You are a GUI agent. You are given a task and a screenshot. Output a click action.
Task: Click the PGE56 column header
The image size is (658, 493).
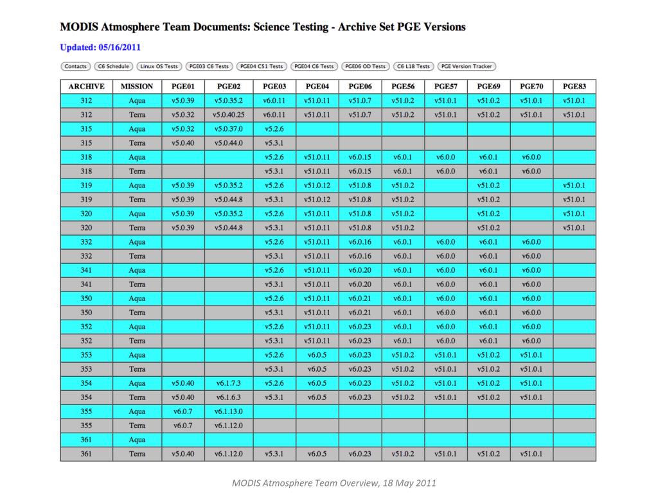pyautogui.click(x=403, y=87)
